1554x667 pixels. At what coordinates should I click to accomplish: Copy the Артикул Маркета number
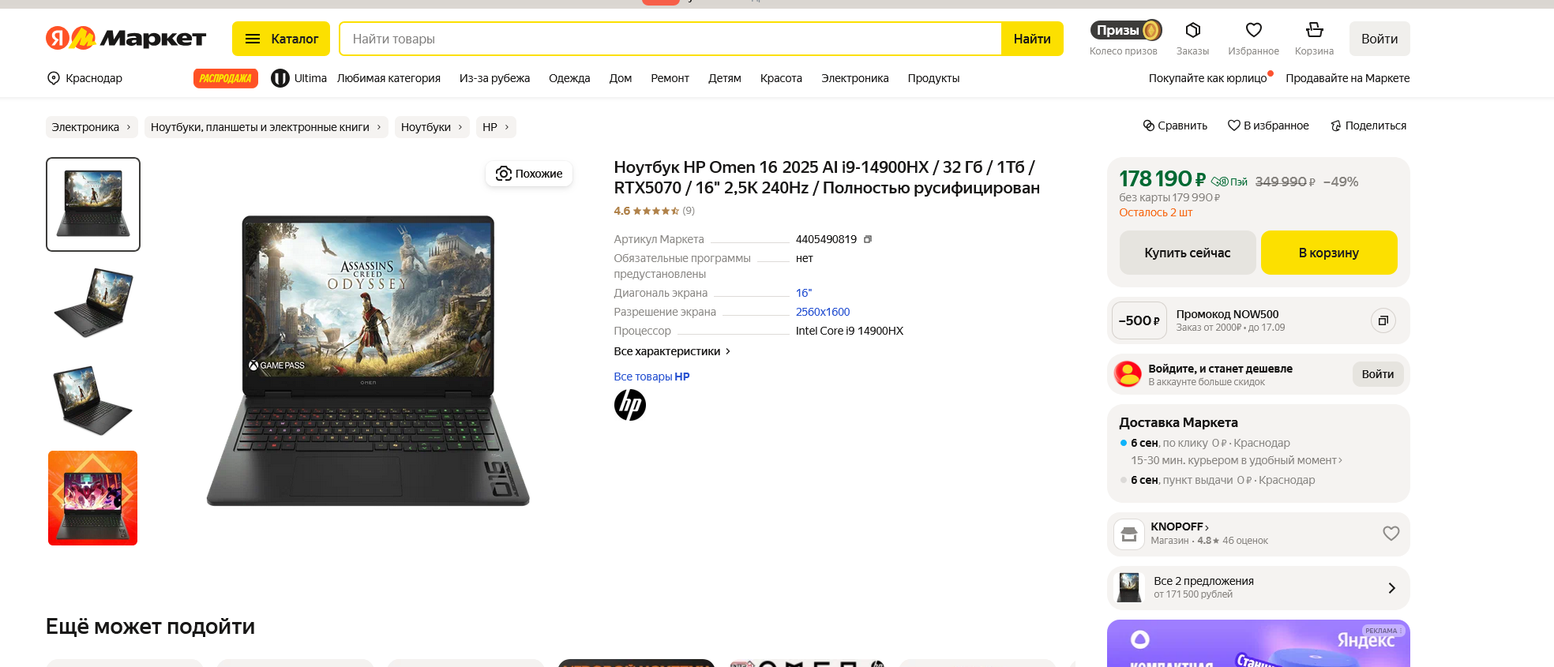pos(868,239)
